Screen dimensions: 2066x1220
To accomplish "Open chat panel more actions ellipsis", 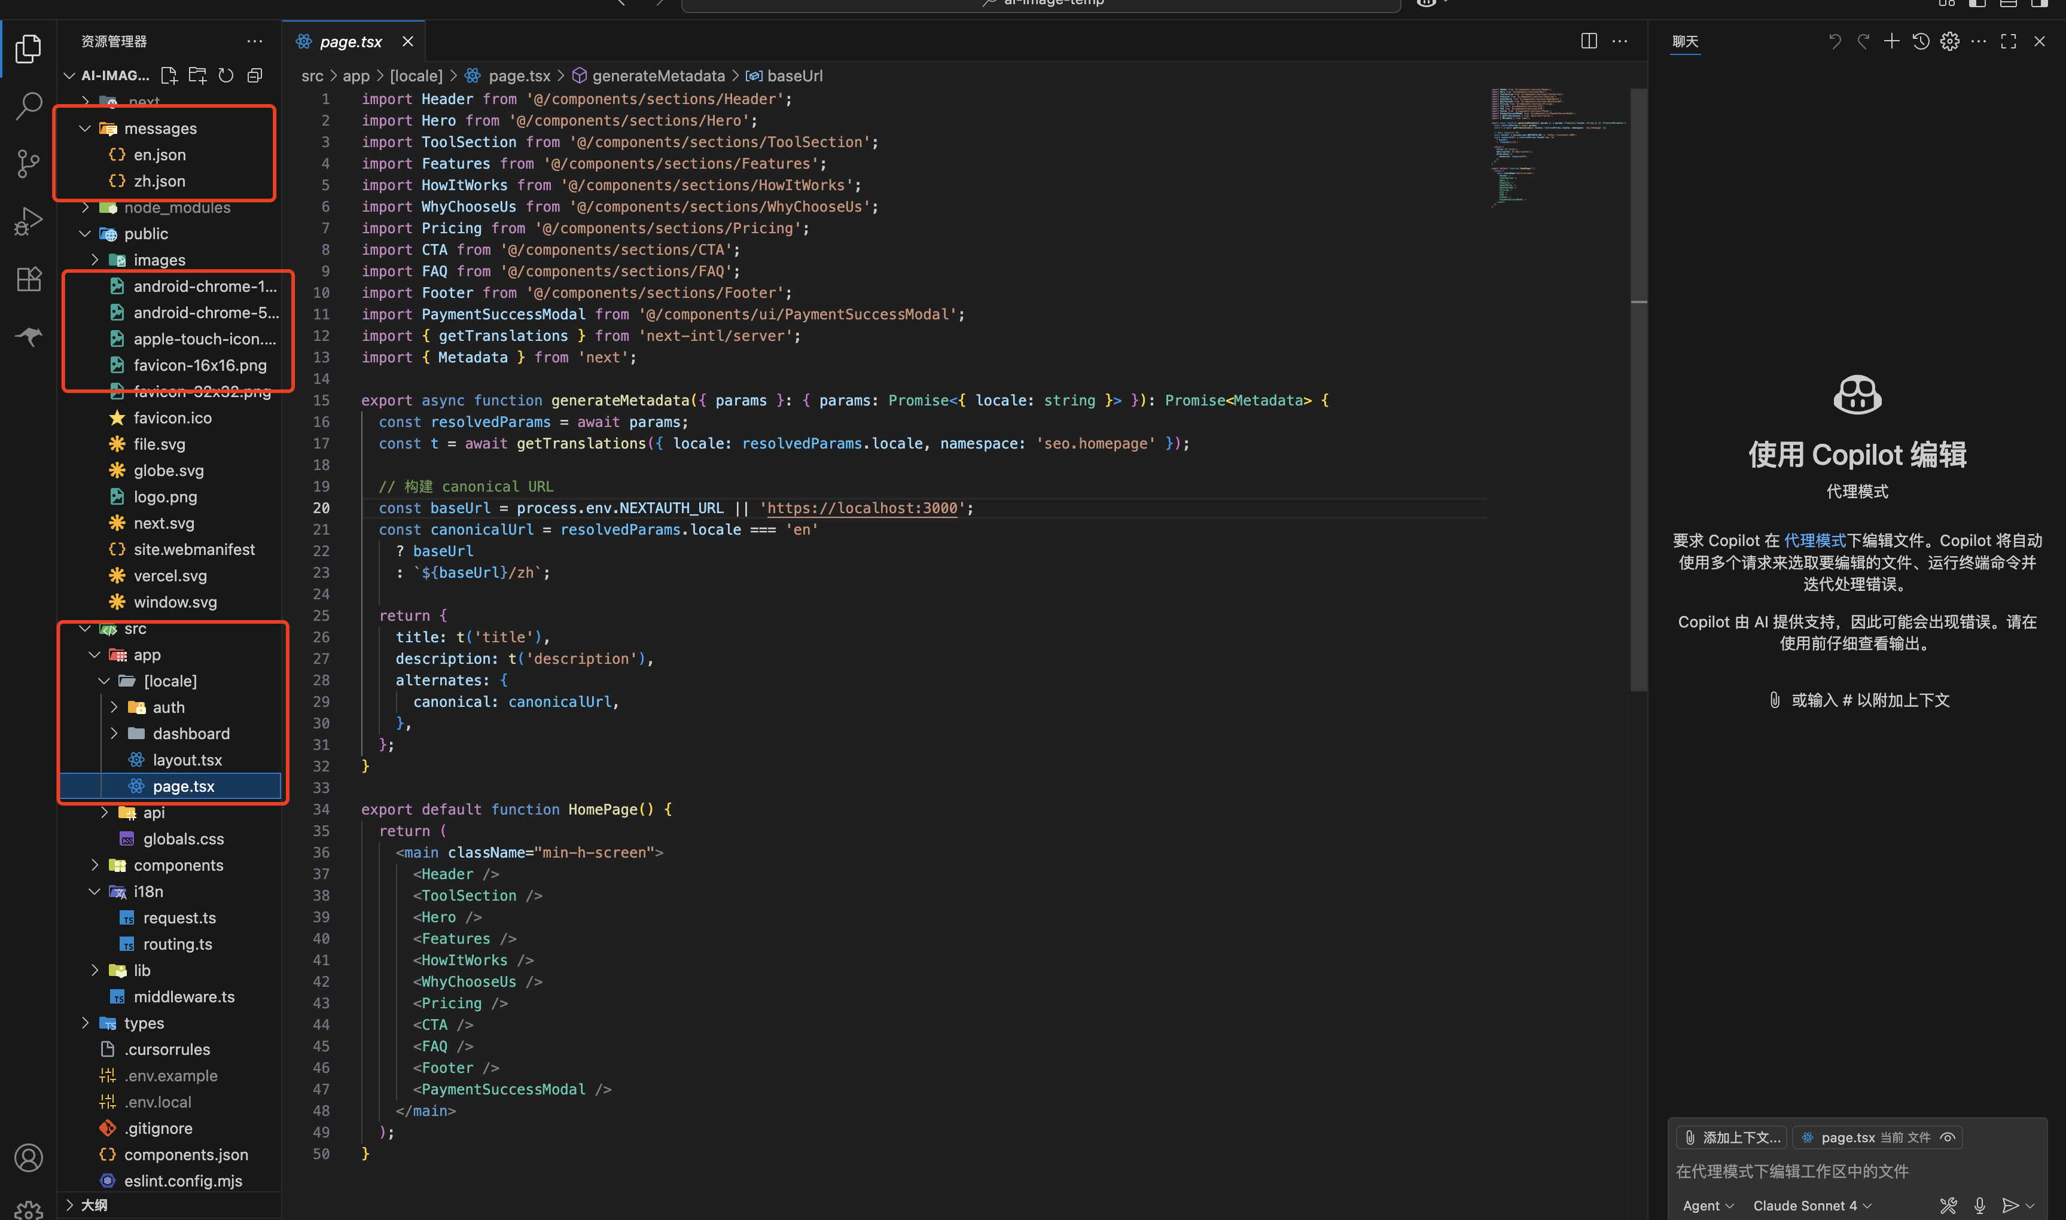I will click(1979, 41).
